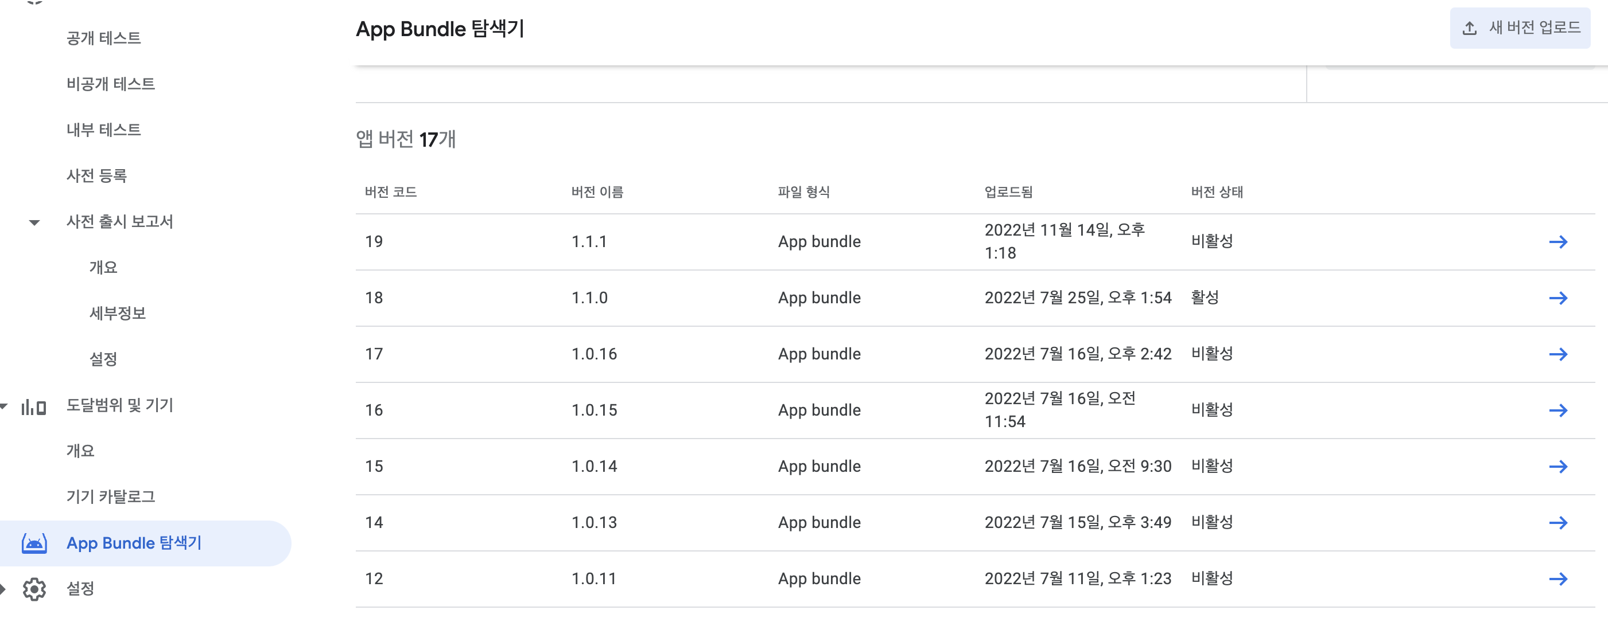Open 공개 테스트 in sidebar
This screenshot has width=1608, height=618.
(x=104, y=38)
